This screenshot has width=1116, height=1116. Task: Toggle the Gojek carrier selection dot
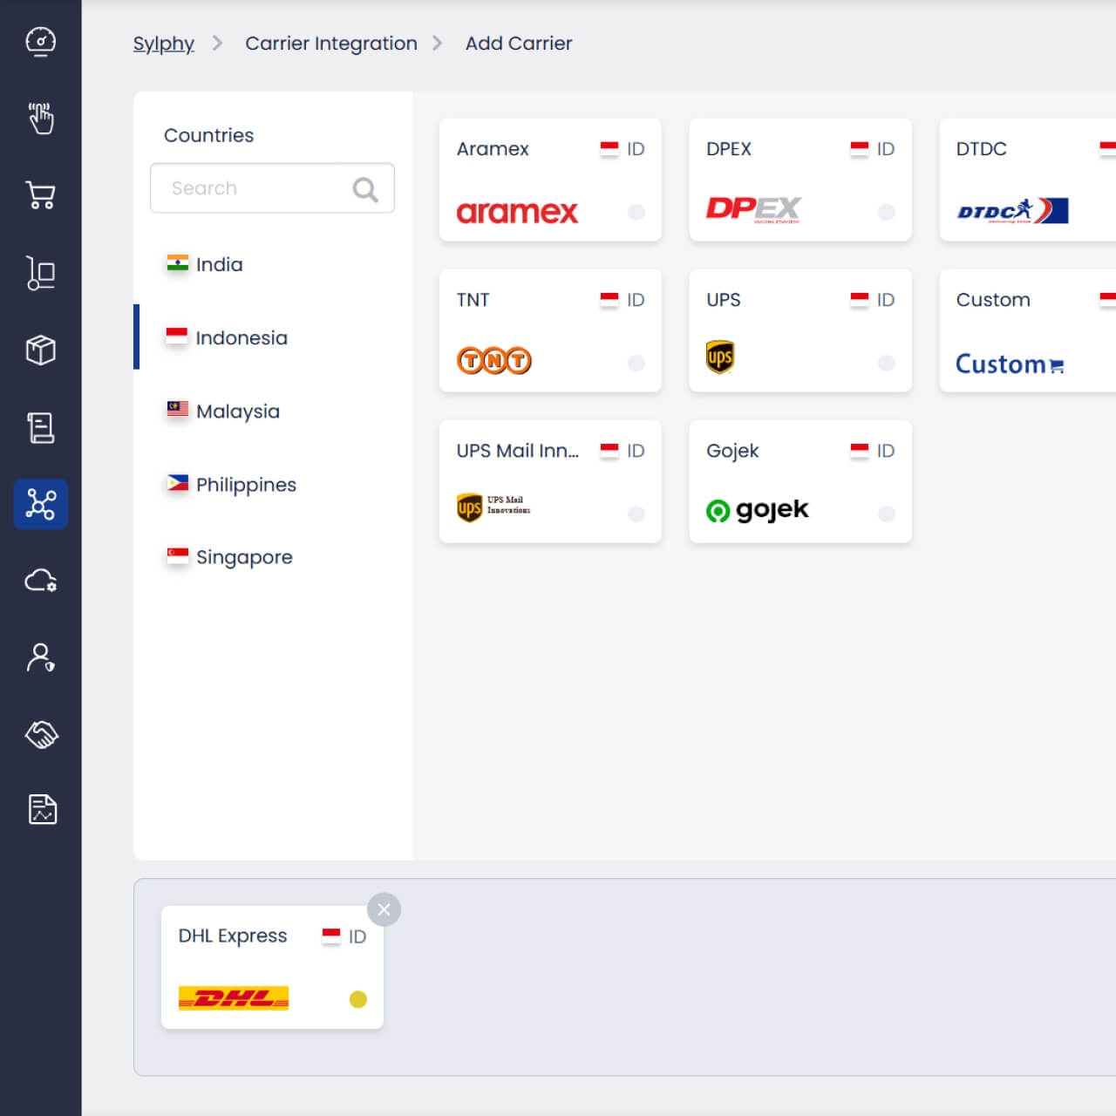(887, 514)
